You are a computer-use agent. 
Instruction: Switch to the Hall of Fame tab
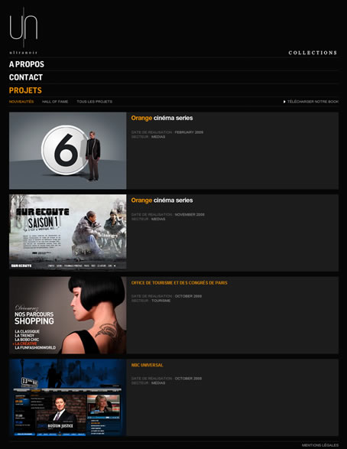55,102
